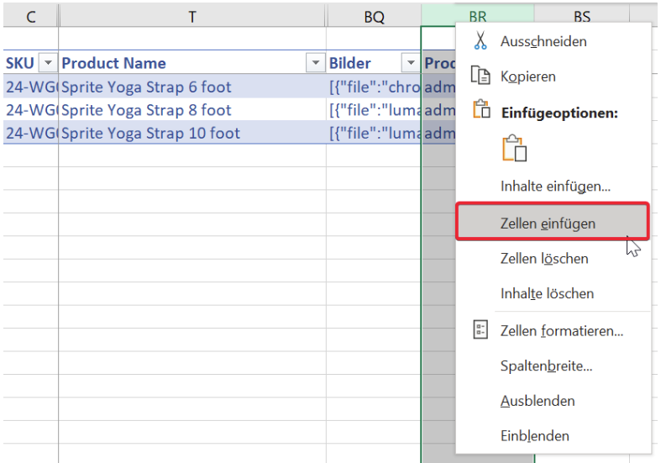Click the Bilder cell in the 10 foot row
The image size is (661, 463).
[374, 133]
